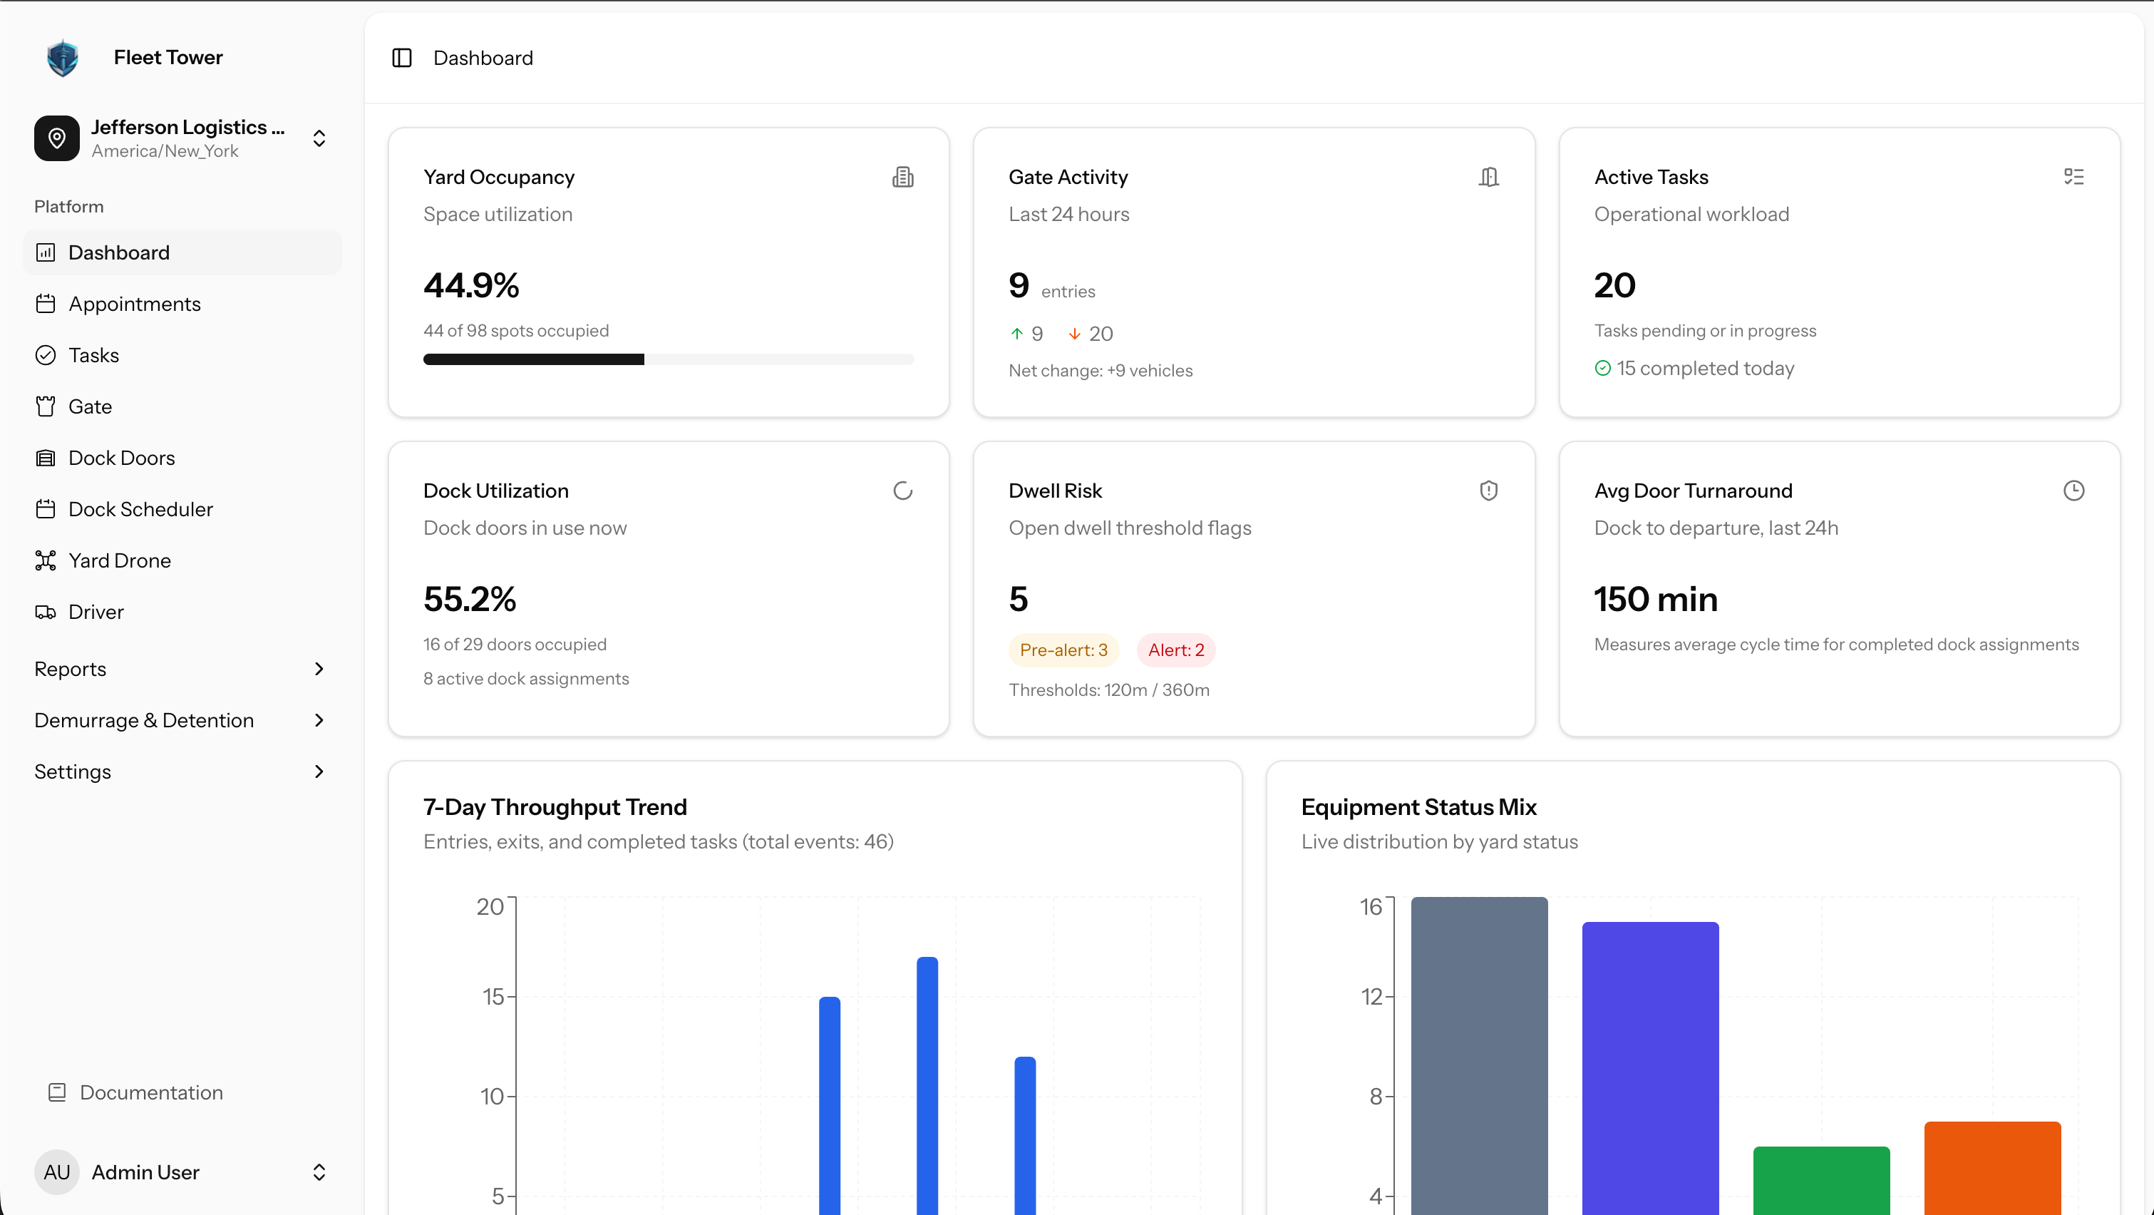Screen dimensions: 2154x1215
Task: Click the location pin icon next to Jefferson Logistics
Action: pyautogui.click(x=57, y=138)
